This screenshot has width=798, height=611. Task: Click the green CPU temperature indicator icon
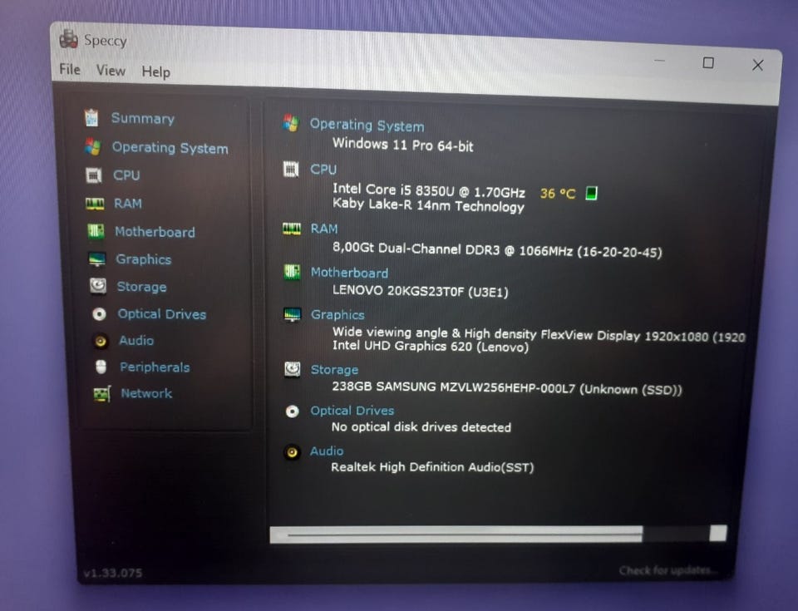tap(591, 193)
